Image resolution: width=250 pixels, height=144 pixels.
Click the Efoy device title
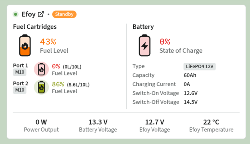[29, 14]
